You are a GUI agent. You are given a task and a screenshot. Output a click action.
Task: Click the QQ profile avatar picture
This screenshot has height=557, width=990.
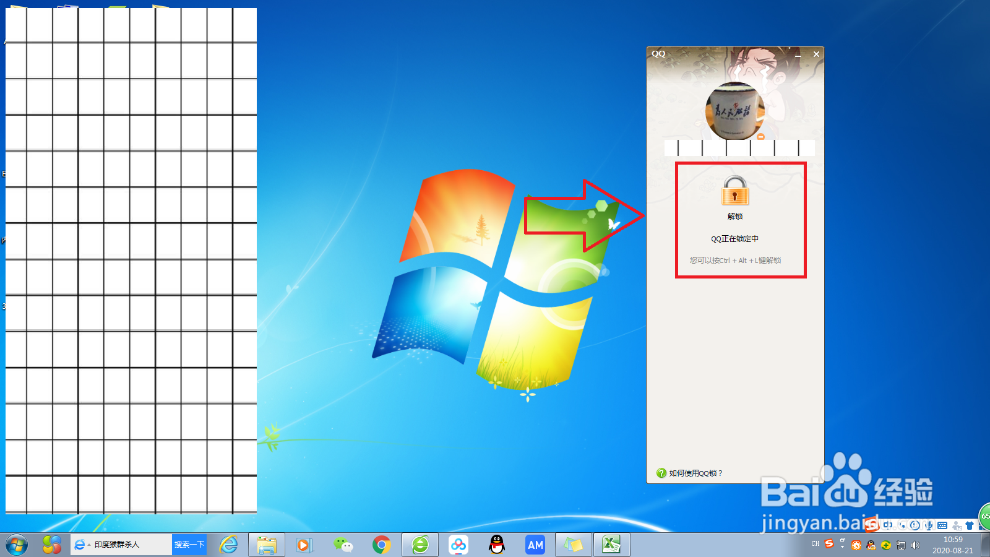pos(735,111)
